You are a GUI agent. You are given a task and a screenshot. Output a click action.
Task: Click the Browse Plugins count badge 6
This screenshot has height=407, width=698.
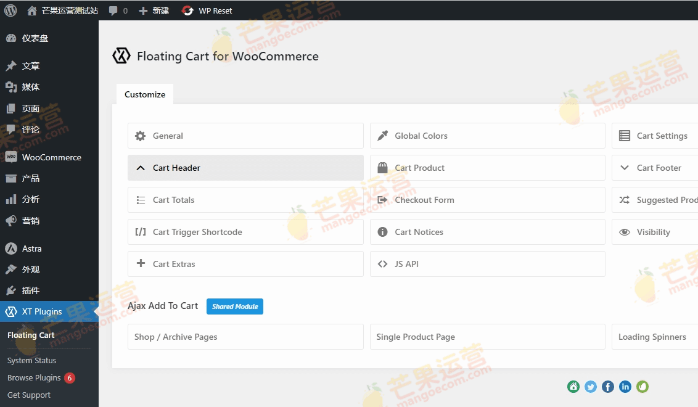pos(70,378)
